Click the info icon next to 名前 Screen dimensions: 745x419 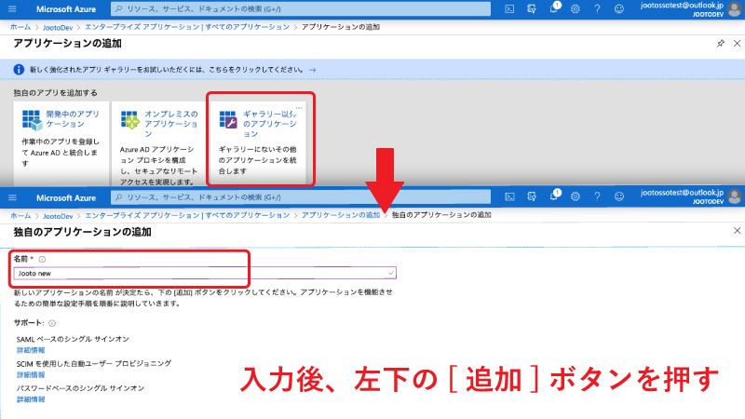click(42, 260)
